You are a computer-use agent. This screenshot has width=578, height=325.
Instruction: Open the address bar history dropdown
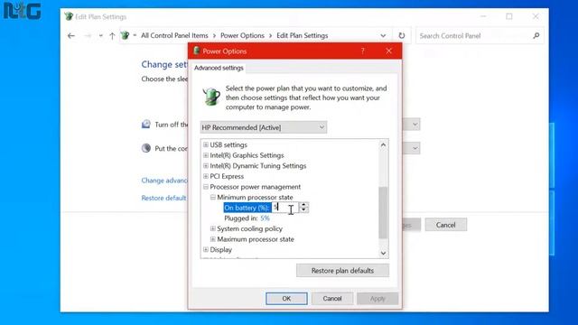click(383, 36)
